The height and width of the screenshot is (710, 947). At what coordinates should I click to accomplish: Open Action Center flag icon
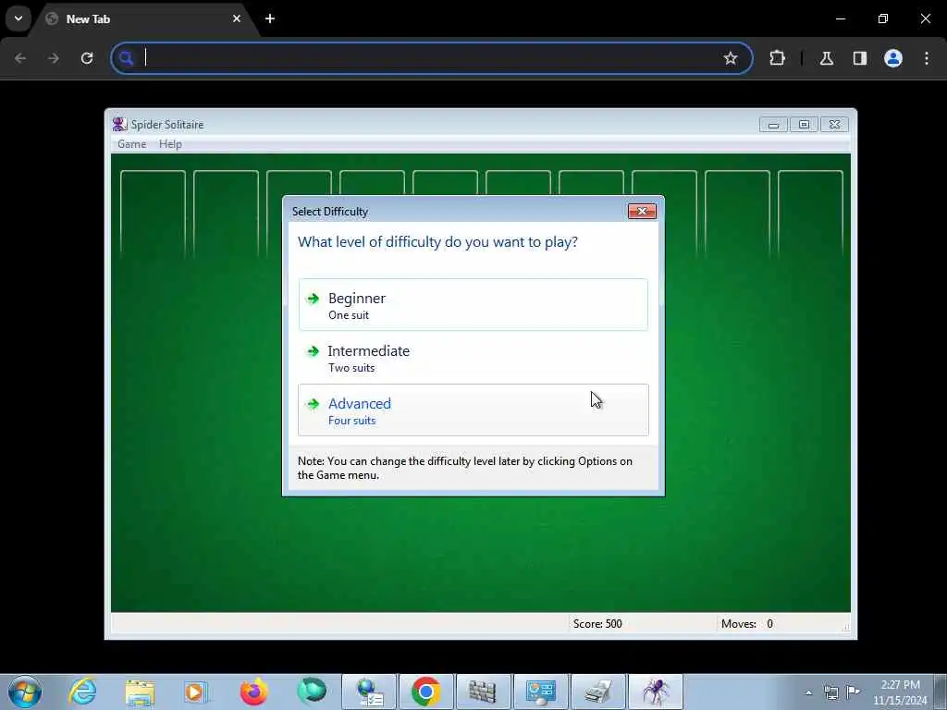point(853,692)
